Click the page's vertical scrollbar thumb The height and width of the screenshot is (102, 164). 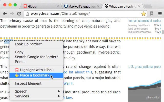[163, 32]
